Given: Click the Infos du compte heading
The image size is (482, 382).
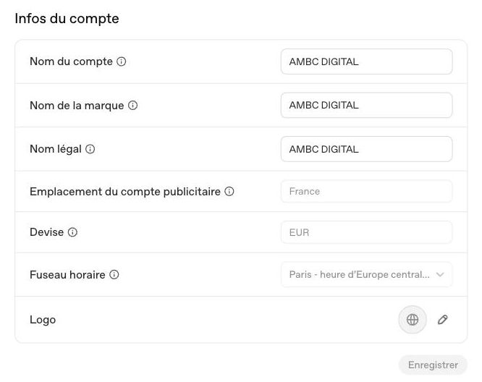Looking at the screenshot, I should 67,18.
